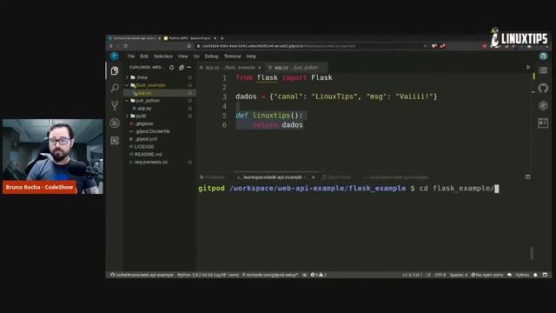The height and width of the screenshot is (313, 556).
Task: Click the No open ports status item
Action: pyautogui.click(x=486, y=275)
